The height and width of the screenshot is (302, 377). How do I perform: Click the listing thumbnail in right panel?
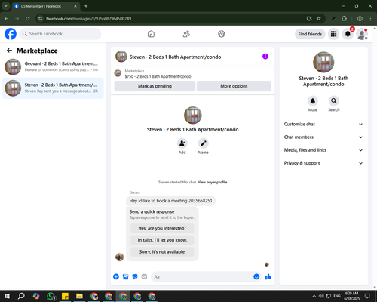click(x=323, y=62)
